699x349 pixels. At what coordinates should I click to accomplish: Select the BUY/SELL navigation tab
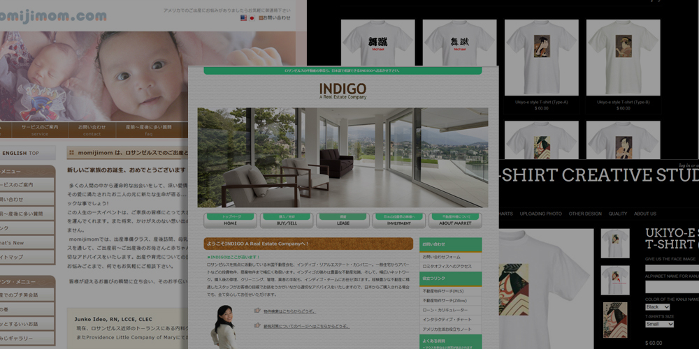(287, 221)
